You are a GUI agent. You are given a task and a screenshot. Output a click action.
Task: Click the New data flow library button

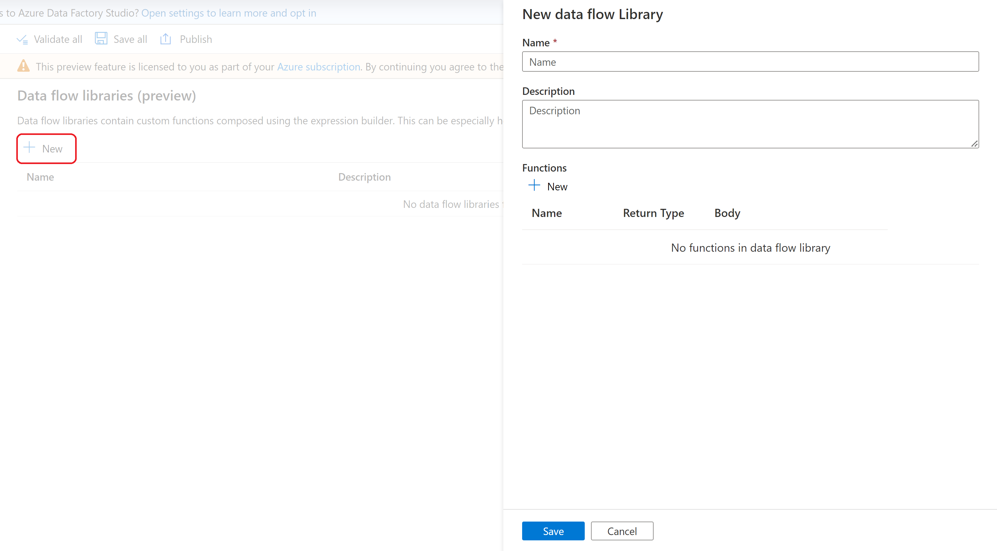[x=45, y=148]
